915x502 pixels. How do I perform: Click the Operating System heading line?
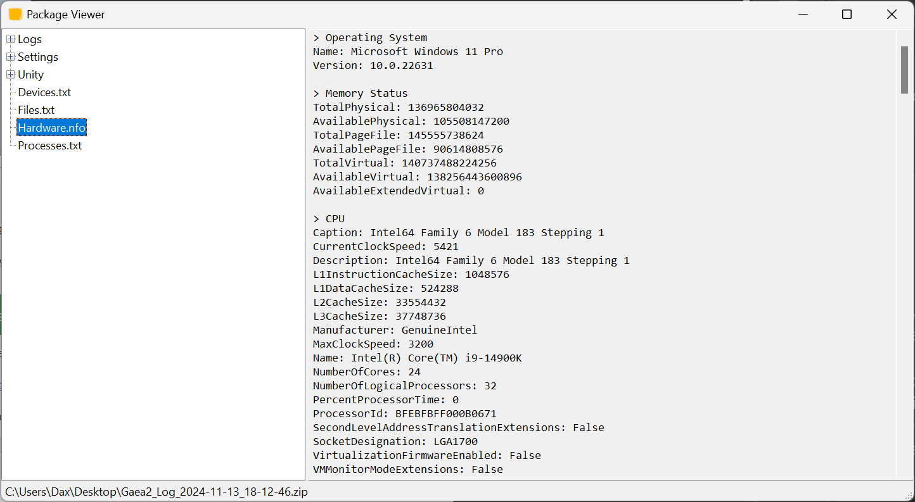pos(370,38)
